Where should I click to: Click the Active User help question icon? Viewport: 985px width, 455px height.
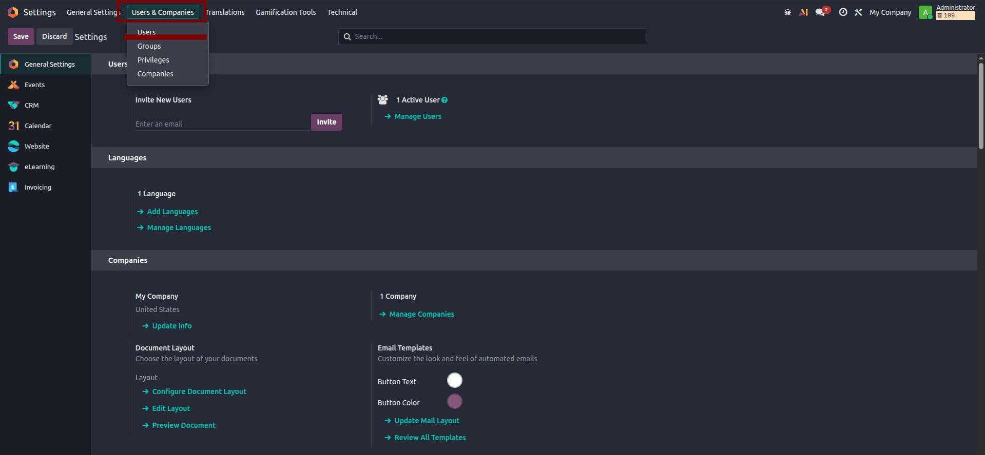[445, 100]
